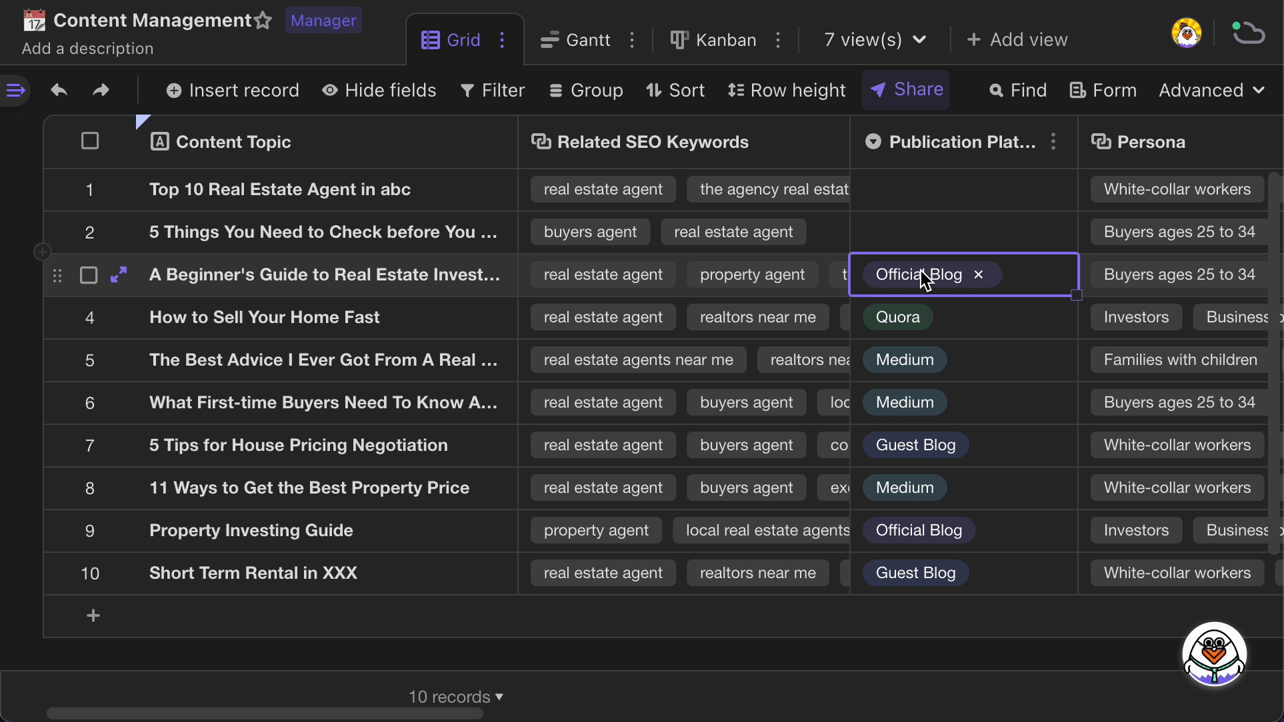Toggle checkbox for row 1
This screenshot has height=722, width=1284.
(89, 188)
